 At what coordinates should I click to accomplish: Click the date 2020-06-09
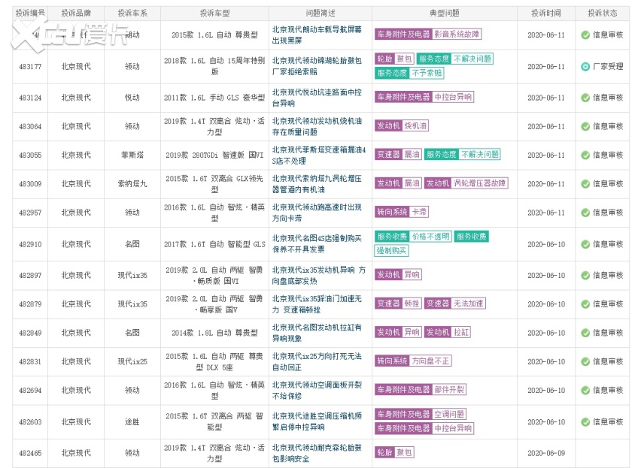point(546,453)
